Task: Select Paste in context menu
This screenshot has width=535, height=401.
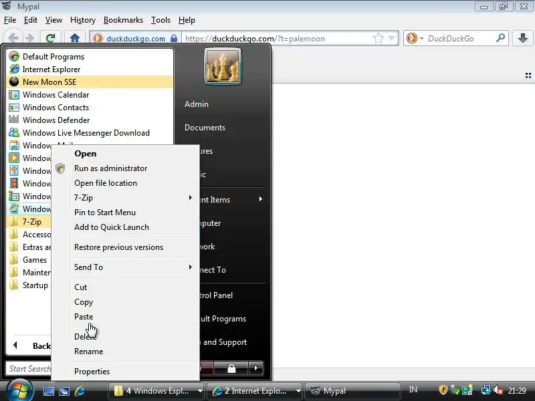Action: tap(135, 317)
